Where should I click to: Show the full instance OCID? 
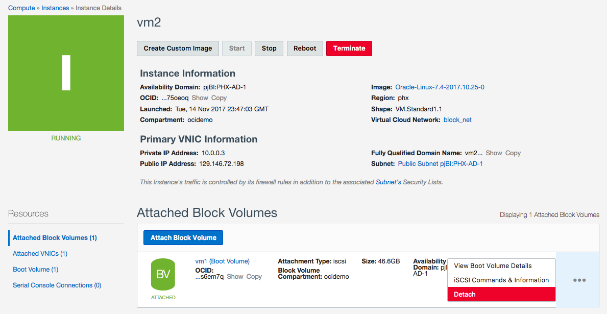[x=200, y=98]
